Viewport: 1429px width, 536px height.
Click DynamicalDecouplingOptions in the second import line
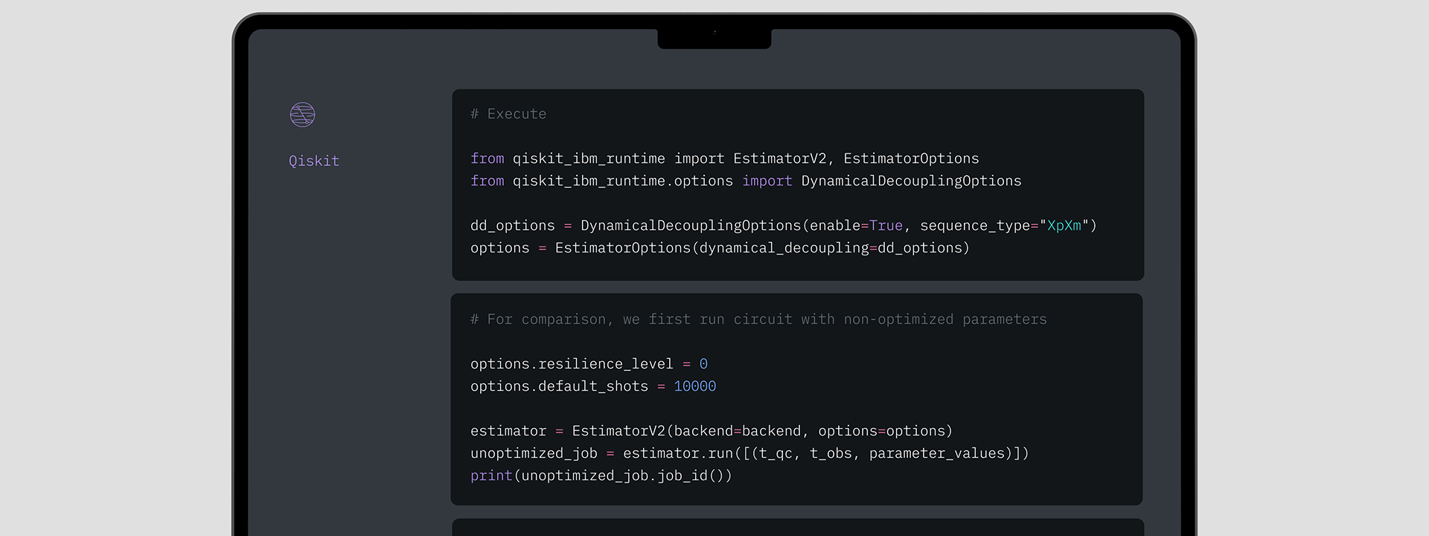pos(911,181)
